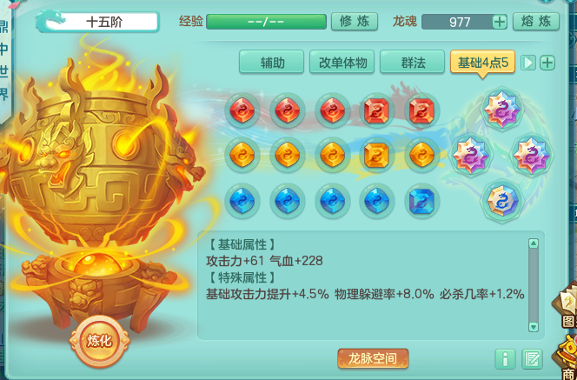Screen dimensions: 577x380
Task: Select the gold-rimmed blue octagon gem
Action: tap(502, 201)
